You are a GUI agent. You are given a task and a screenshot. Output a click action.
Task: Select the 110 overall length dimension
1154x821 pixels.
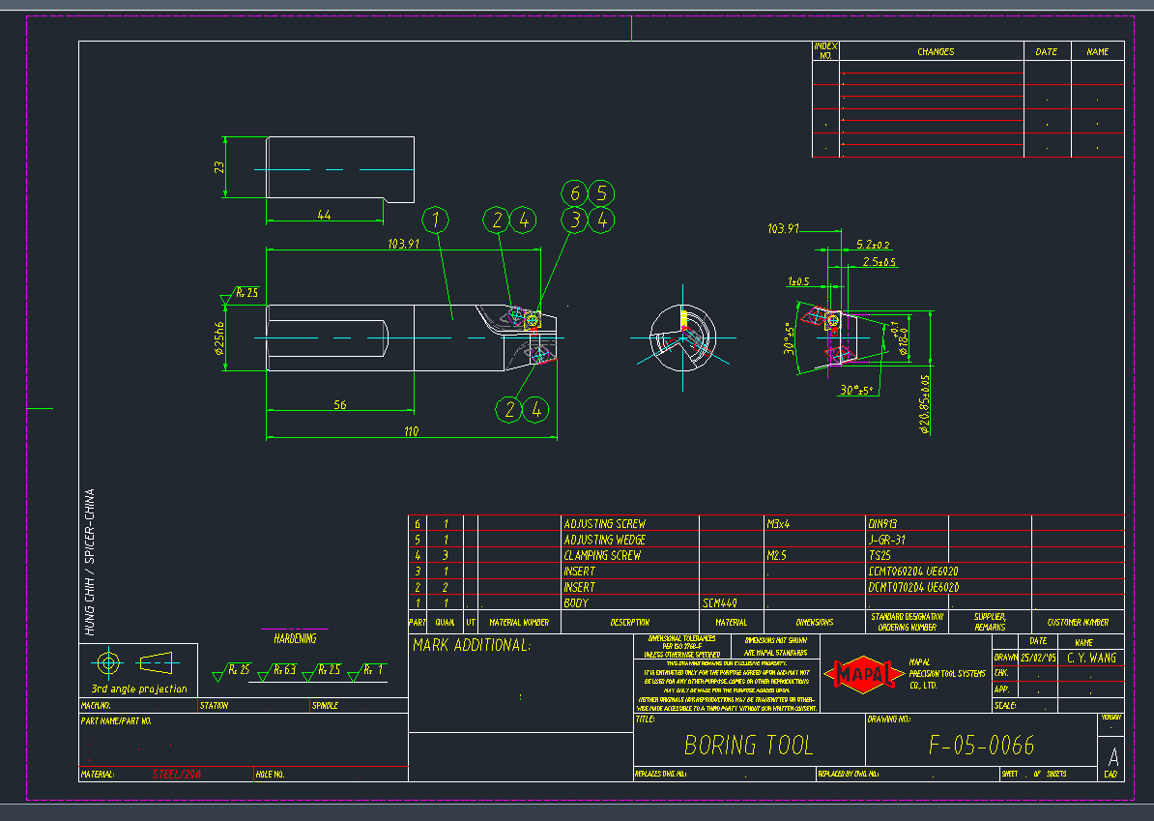tap(411, 431)
